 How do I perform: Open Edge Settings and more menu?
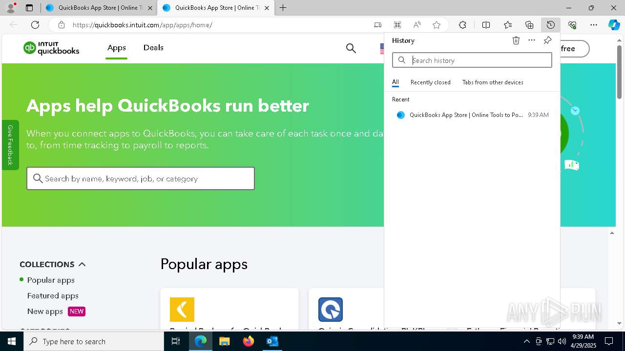coord(594,25)
